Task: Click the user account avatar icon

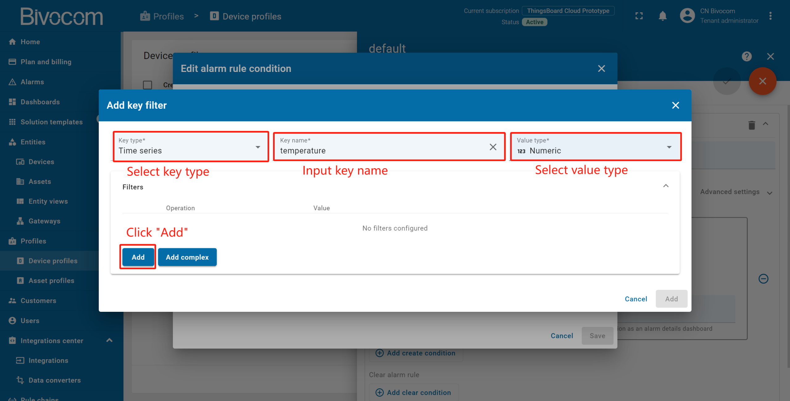Action: point(687,16)
